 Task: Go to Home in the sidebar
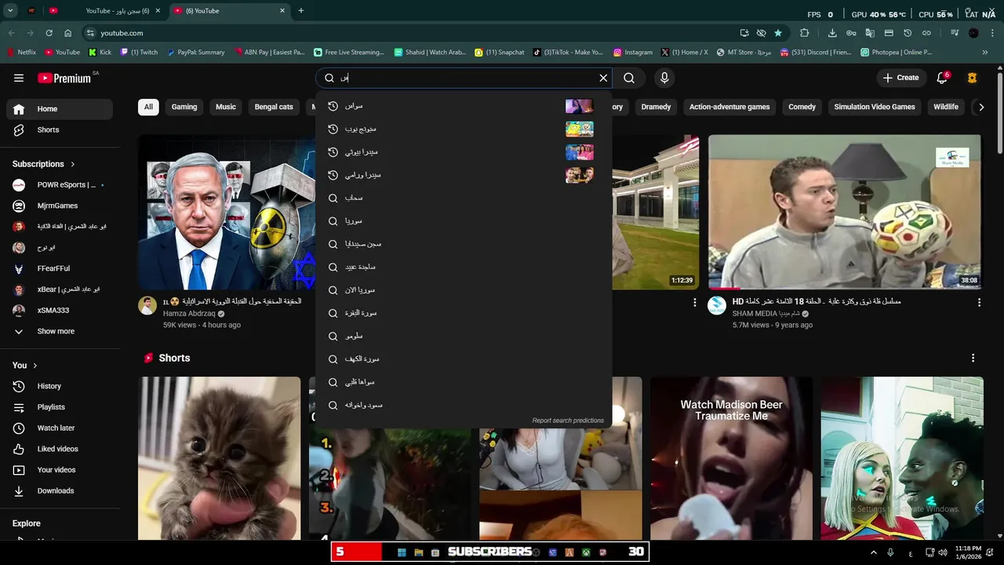(60, 109)
